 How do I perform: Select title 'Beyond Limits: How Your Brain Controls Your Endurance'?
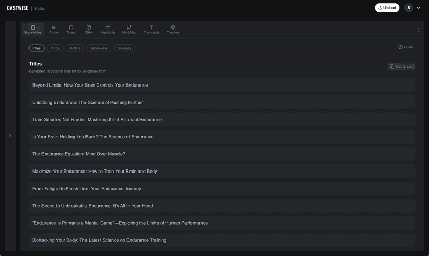222,85
